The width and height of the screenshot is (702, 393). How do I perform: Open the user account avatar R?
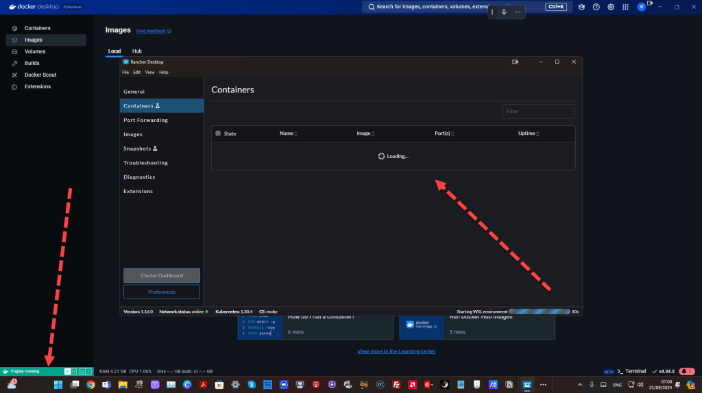pyautogui.click(x=642, y=7)
